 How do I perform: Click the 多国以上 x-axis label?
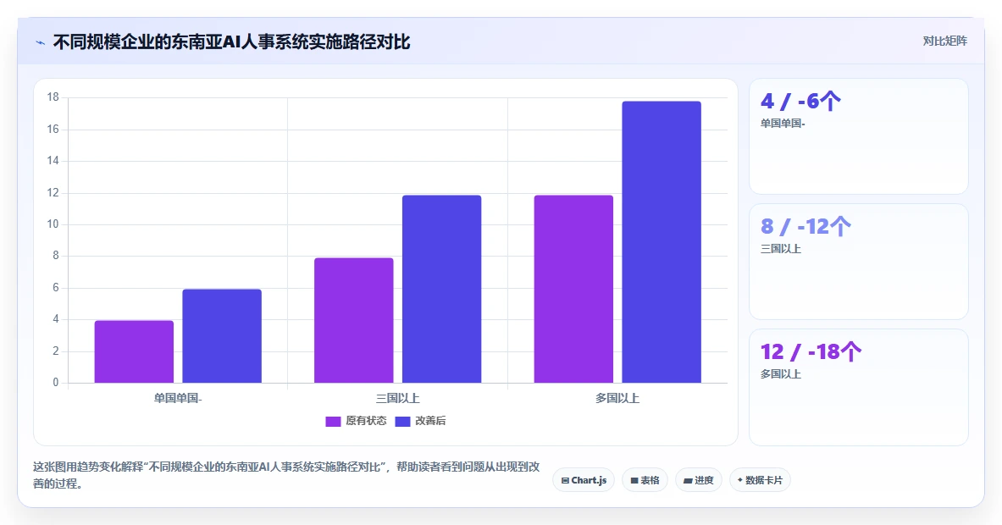pyautogui.click(x=617, y=399)
